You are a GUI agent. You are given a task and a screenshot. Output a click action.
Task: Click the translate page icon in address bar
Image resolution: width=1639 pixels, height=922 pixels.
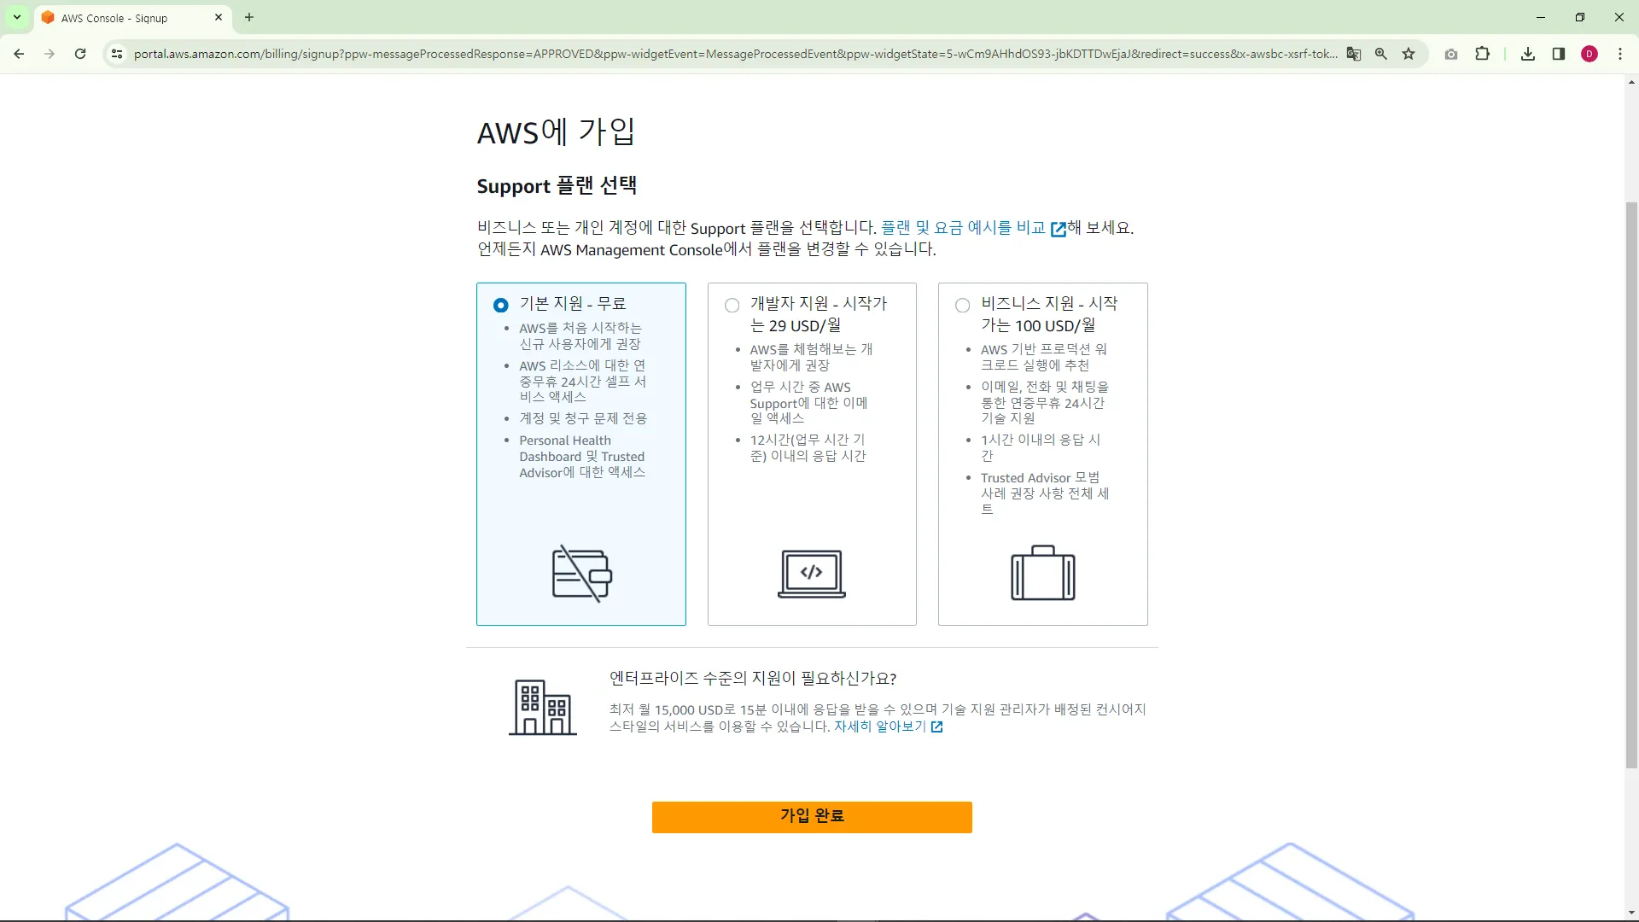(x=1354, y=54)
